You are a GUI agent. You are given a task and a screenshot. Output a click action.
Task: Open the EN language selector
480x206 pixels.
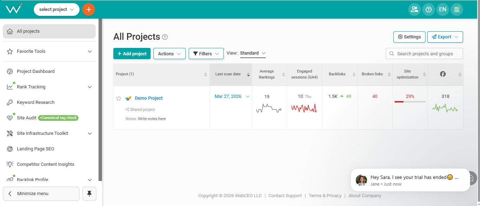(x=443, y=10)
